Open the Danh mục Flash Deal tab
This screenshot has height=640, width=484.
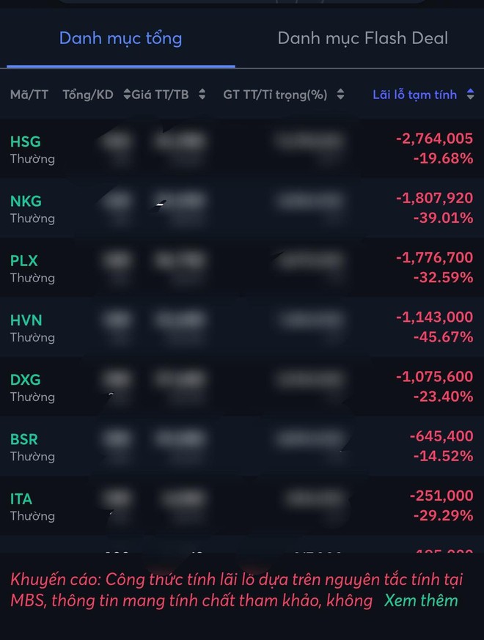(362, 38)
